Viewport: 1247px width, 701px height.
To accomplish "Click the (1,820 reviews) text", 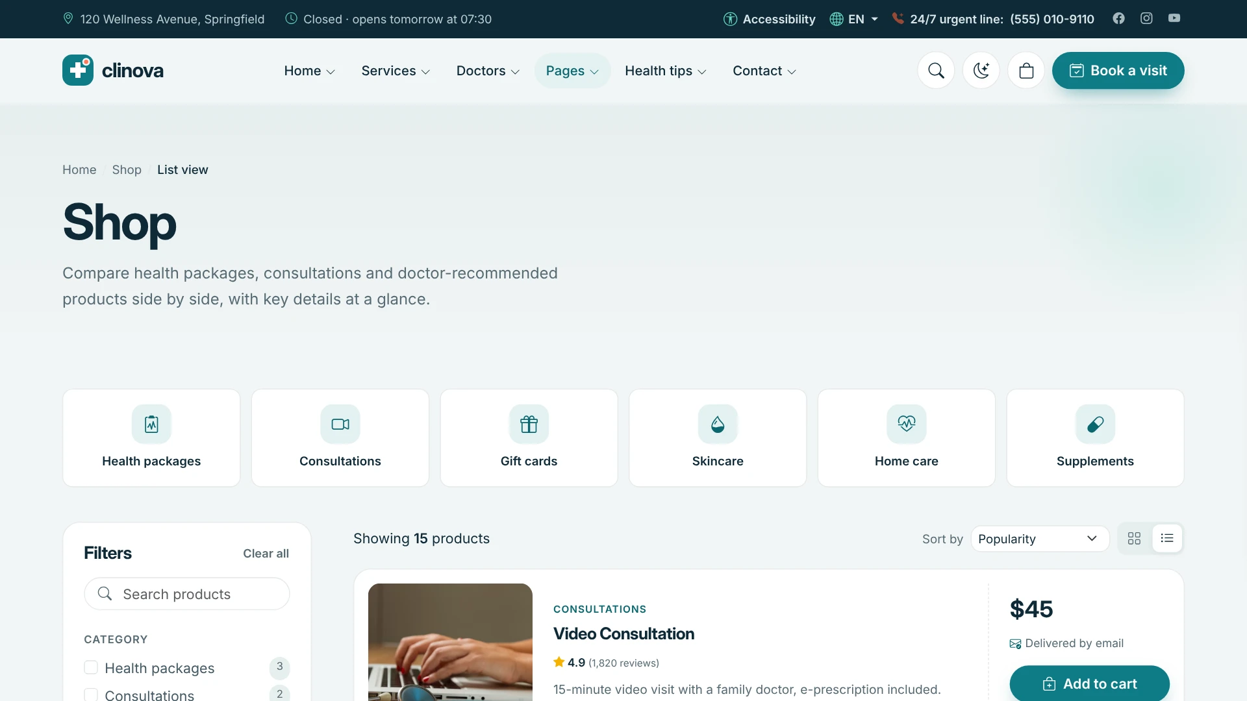I will pyautogui.click(x=623, y=663).
